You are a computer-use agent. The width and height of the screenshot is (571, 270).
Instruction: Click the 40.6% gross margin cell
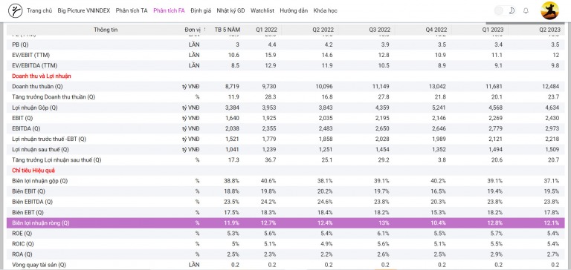point(269,180)
